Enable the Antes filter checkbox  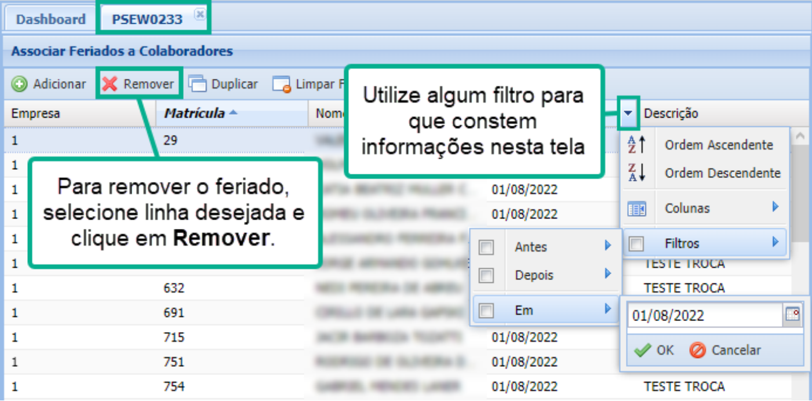point(487,247)
